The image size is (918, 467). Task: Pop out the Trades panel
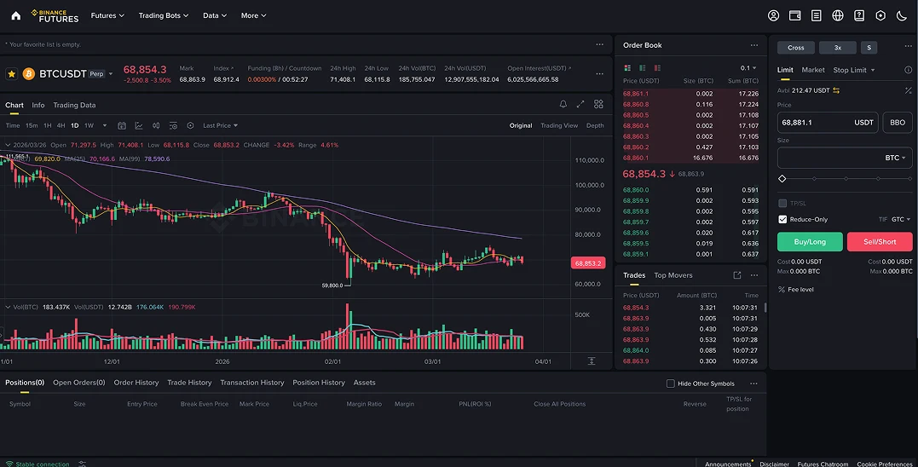[x=737, y=275]
